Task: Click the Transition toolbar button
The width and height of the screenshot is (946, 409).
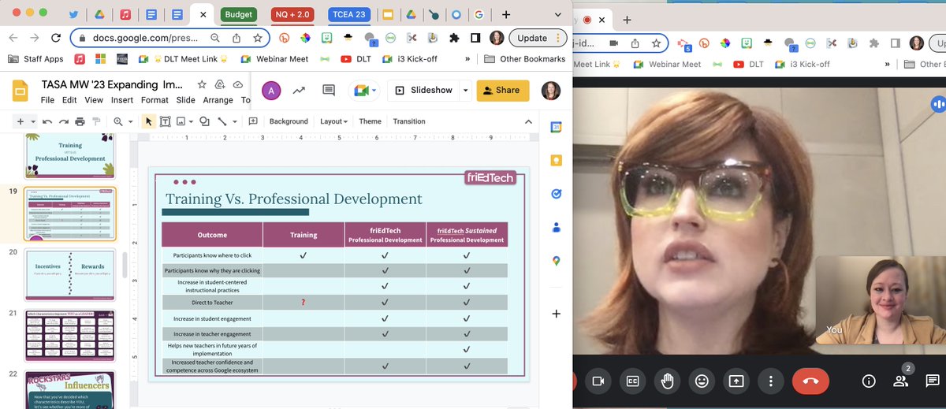Action: pyautogui.click(x=409, y=121)
